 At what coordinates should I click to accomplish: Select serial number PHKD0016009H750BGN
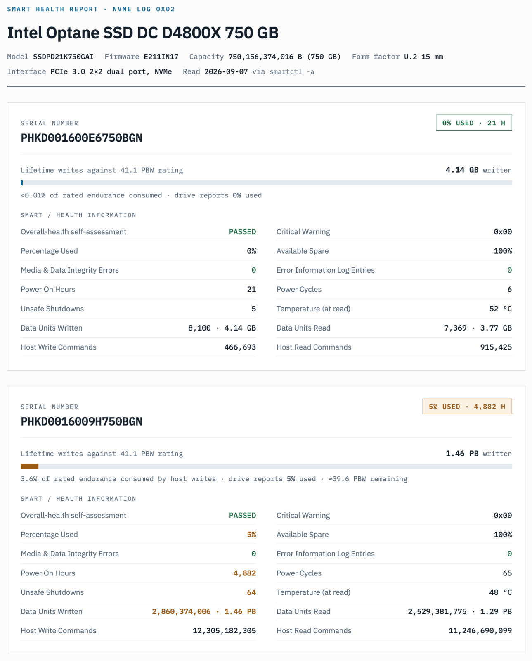click(x=81, y=421)
